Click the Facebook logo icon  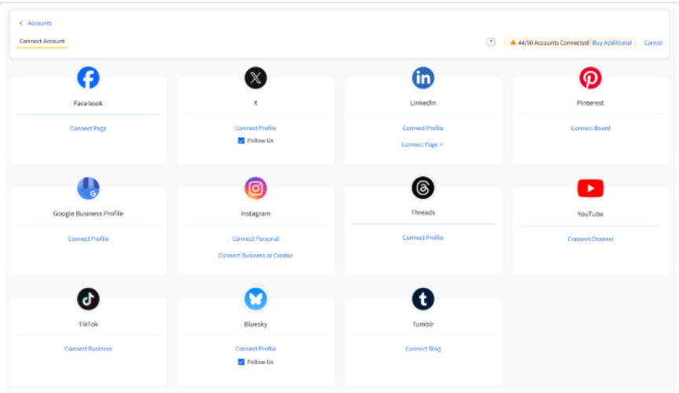[x=88, y=78]
